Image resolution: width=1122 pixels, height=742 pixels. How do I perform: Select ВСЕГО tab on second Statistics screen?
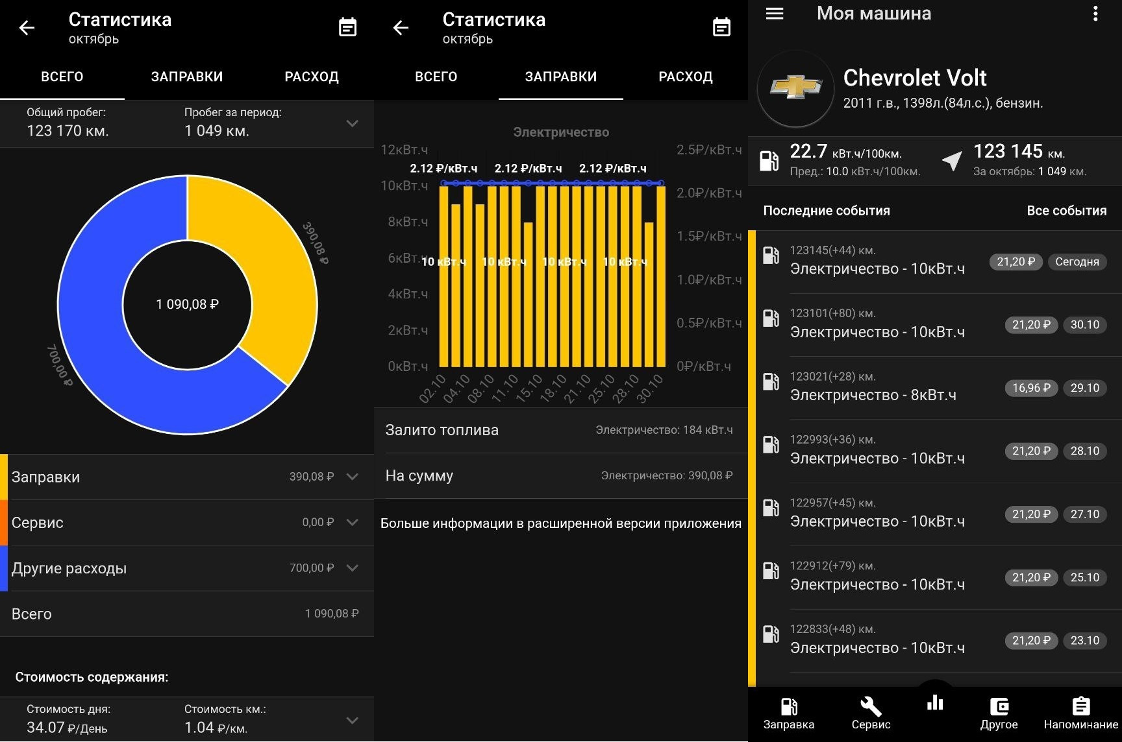tap(436, 77)
